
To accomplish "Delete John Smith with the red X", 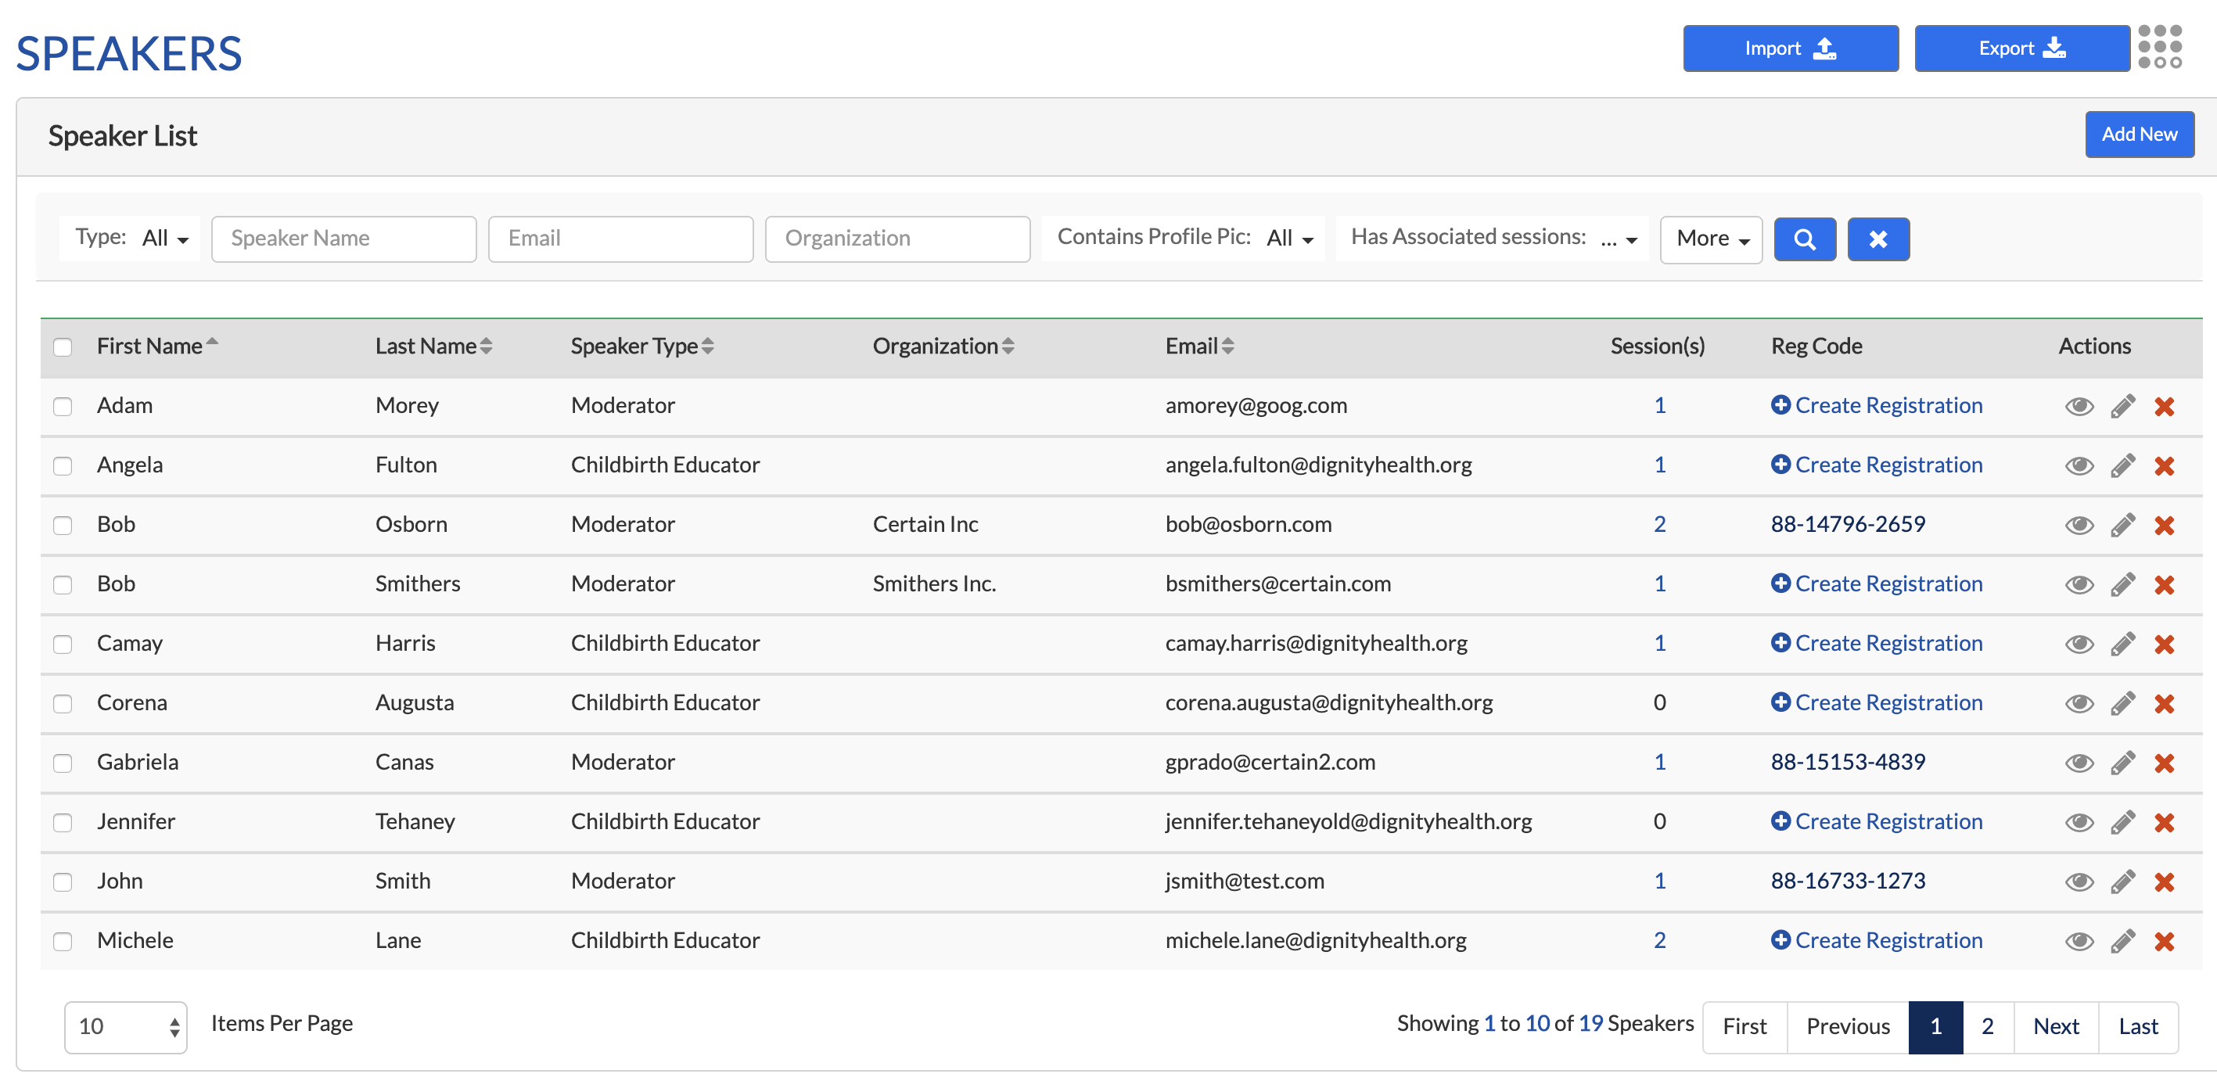I will point(2165,882).
